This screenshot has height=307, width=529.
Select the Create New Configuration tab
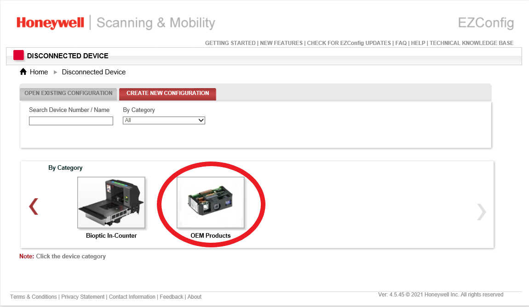tap(167, 93)
